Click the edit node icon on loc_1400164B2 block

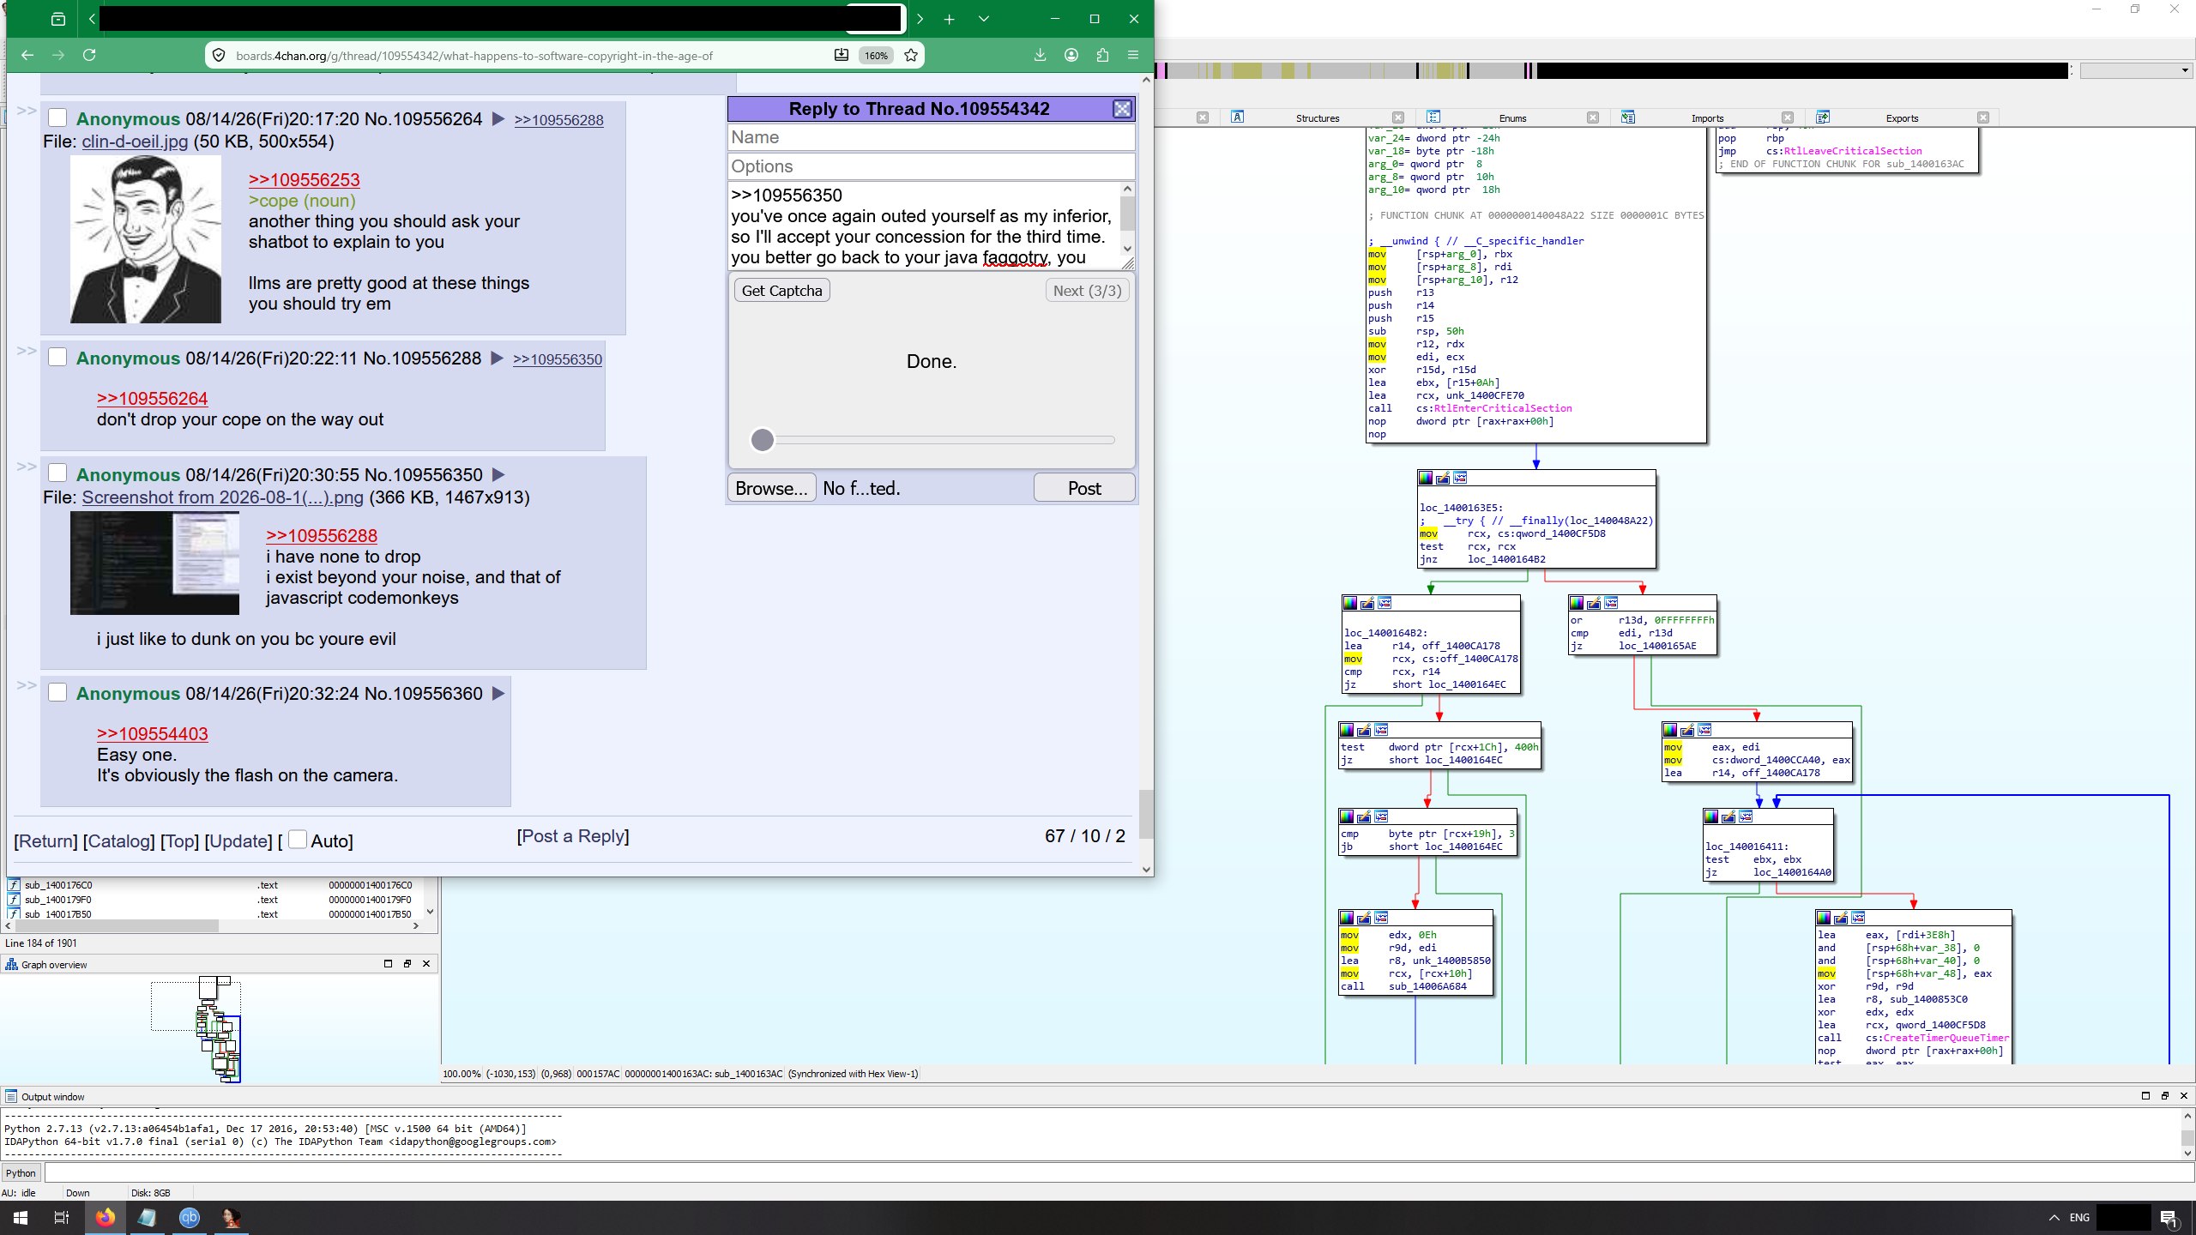click(1367, 603)
